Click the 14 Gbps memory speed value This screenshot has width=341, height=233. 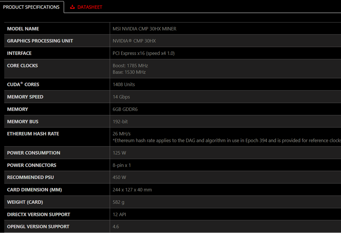pyautogui.click(x=121, y=97)
